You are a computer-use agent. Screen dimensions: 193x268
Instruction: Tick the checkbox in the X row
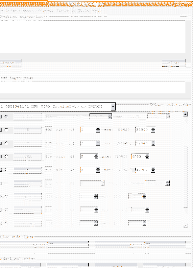(1, 130)
